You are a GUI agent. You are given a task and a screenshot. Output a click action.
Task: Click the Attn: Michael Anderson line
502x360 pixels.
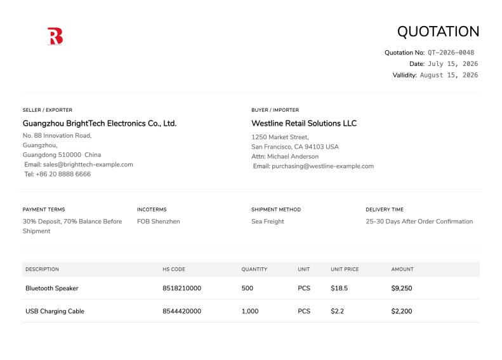point(285,157)
